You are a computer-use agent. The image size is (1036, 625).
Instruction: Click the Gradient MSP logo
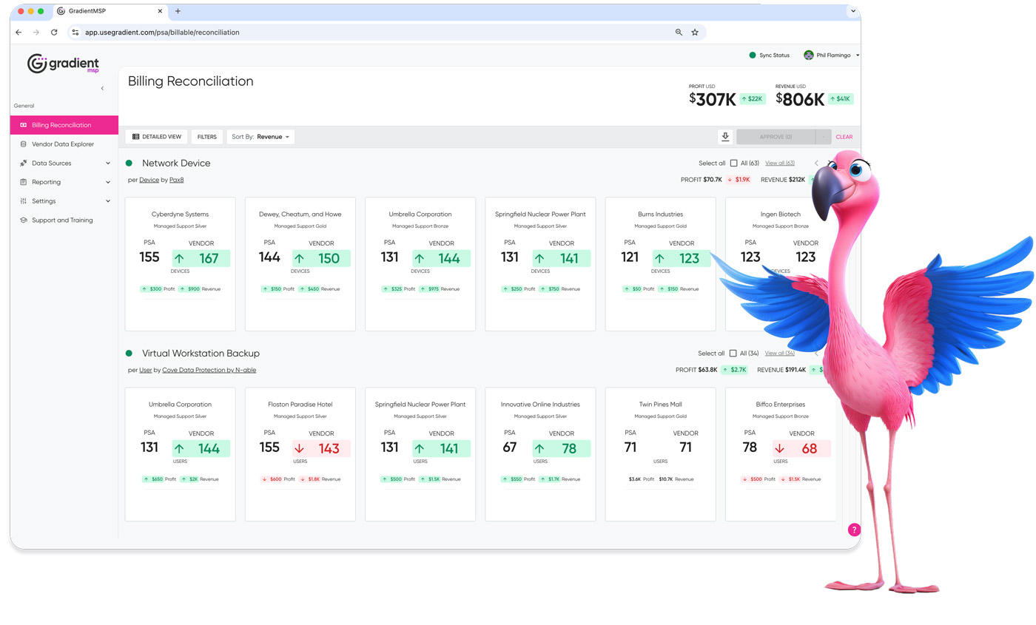[x=63, y=64]
